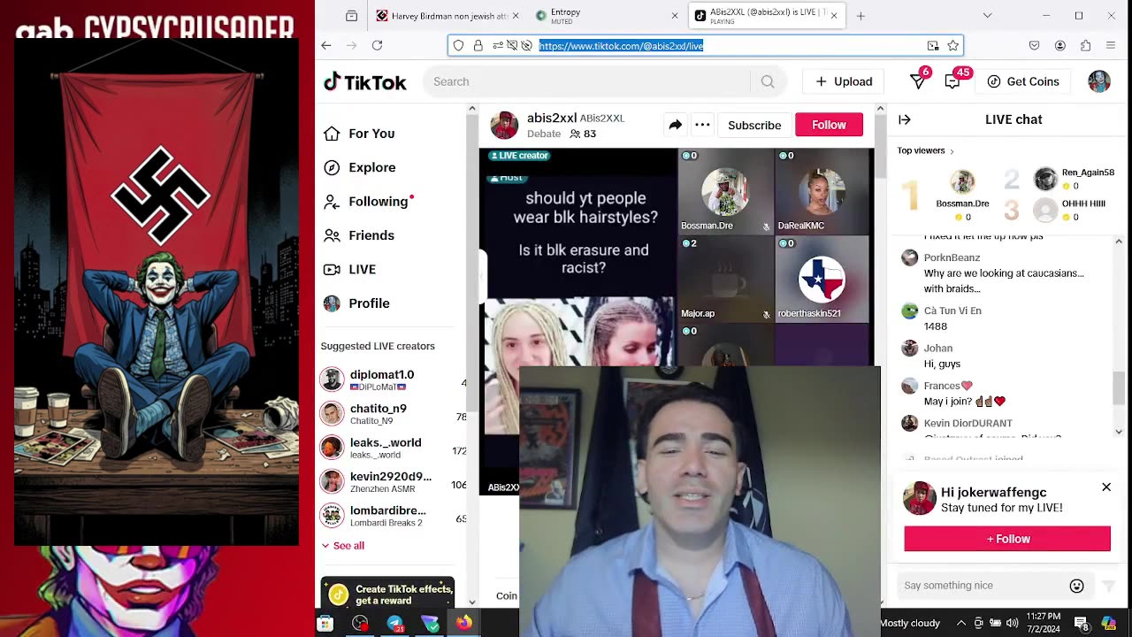Open the Firefox account icon
The width and height of the screenshot is (1132, 637).
point(1059,46)
